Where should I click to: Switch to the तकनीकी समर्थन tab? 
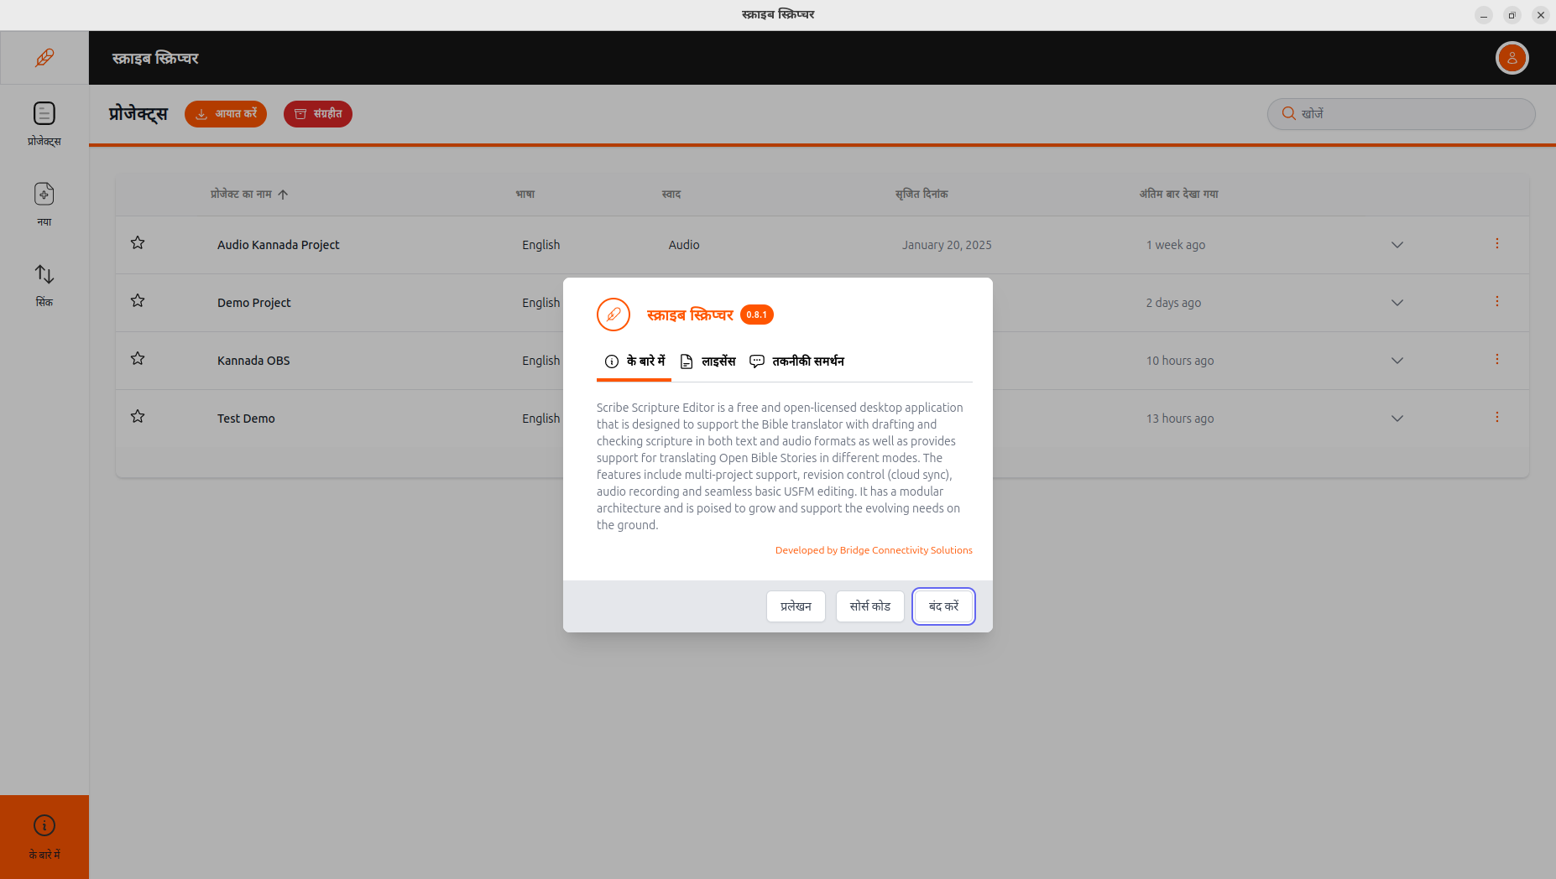pyautogui.click(x=796, y=361)
